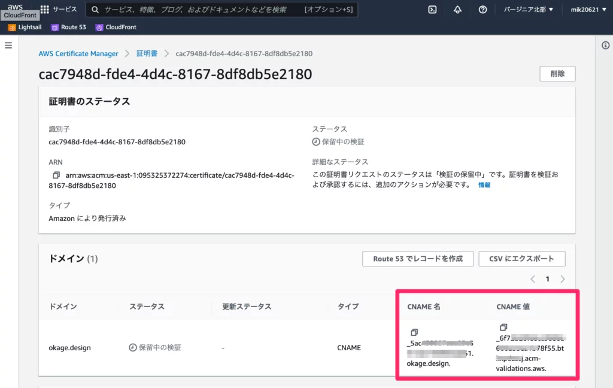Click AWS Certificate Manager breadcrumb
The image size is (613, 388).
[78, 53]
